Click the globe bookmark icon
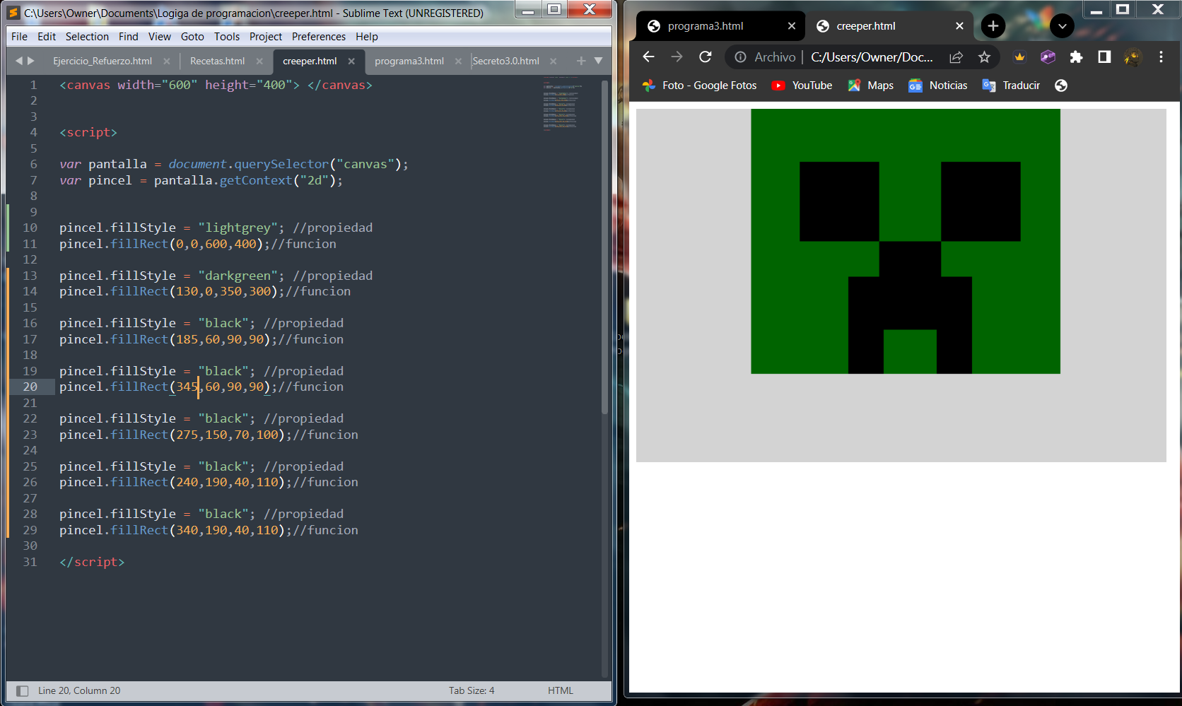1182x706 pixels. click(1060, 86)
